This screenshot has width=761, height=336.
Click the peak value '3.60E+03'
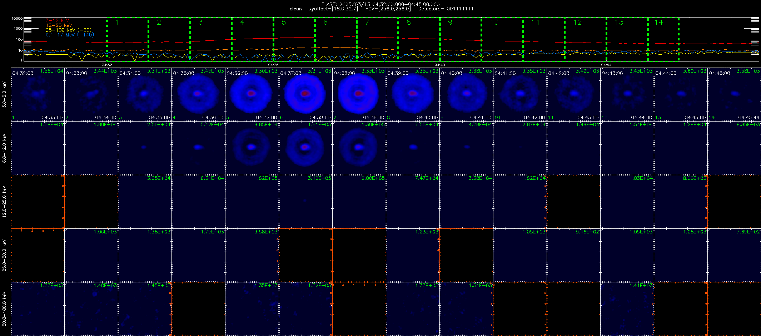click(x=695, y=71)
